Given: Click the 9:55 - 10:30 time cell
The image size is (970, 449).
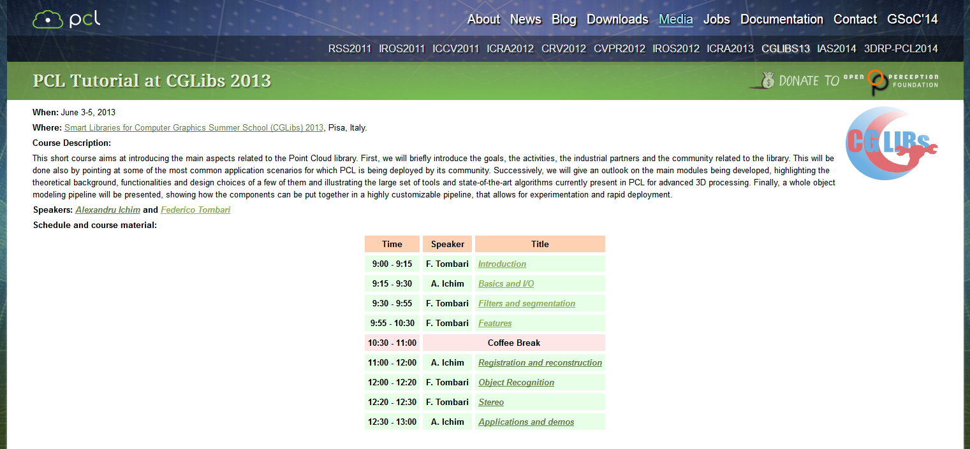Looking at the screenshot, I should pos(392,323).
